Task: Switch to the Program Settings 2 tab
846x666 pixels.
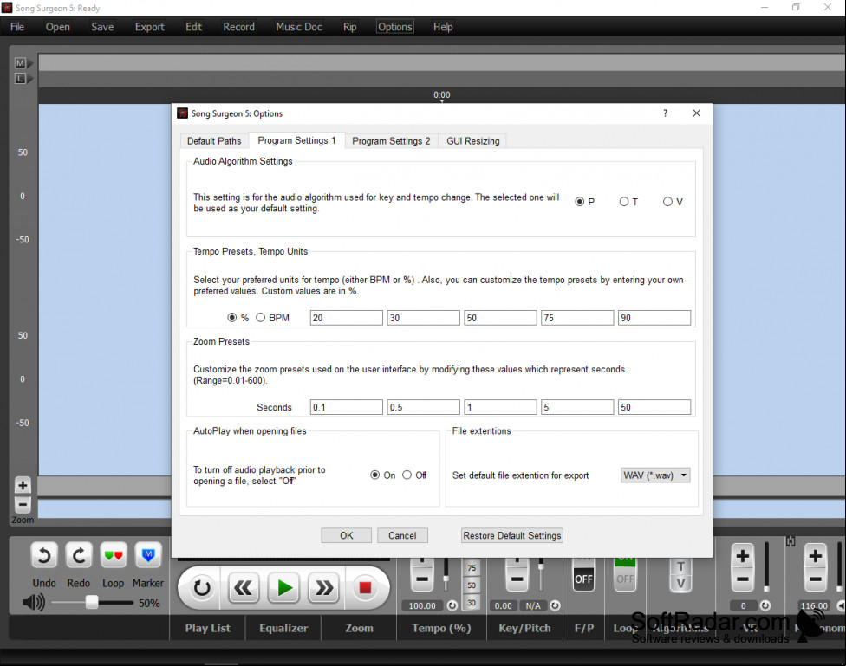Action: click(x=391, y=141)
